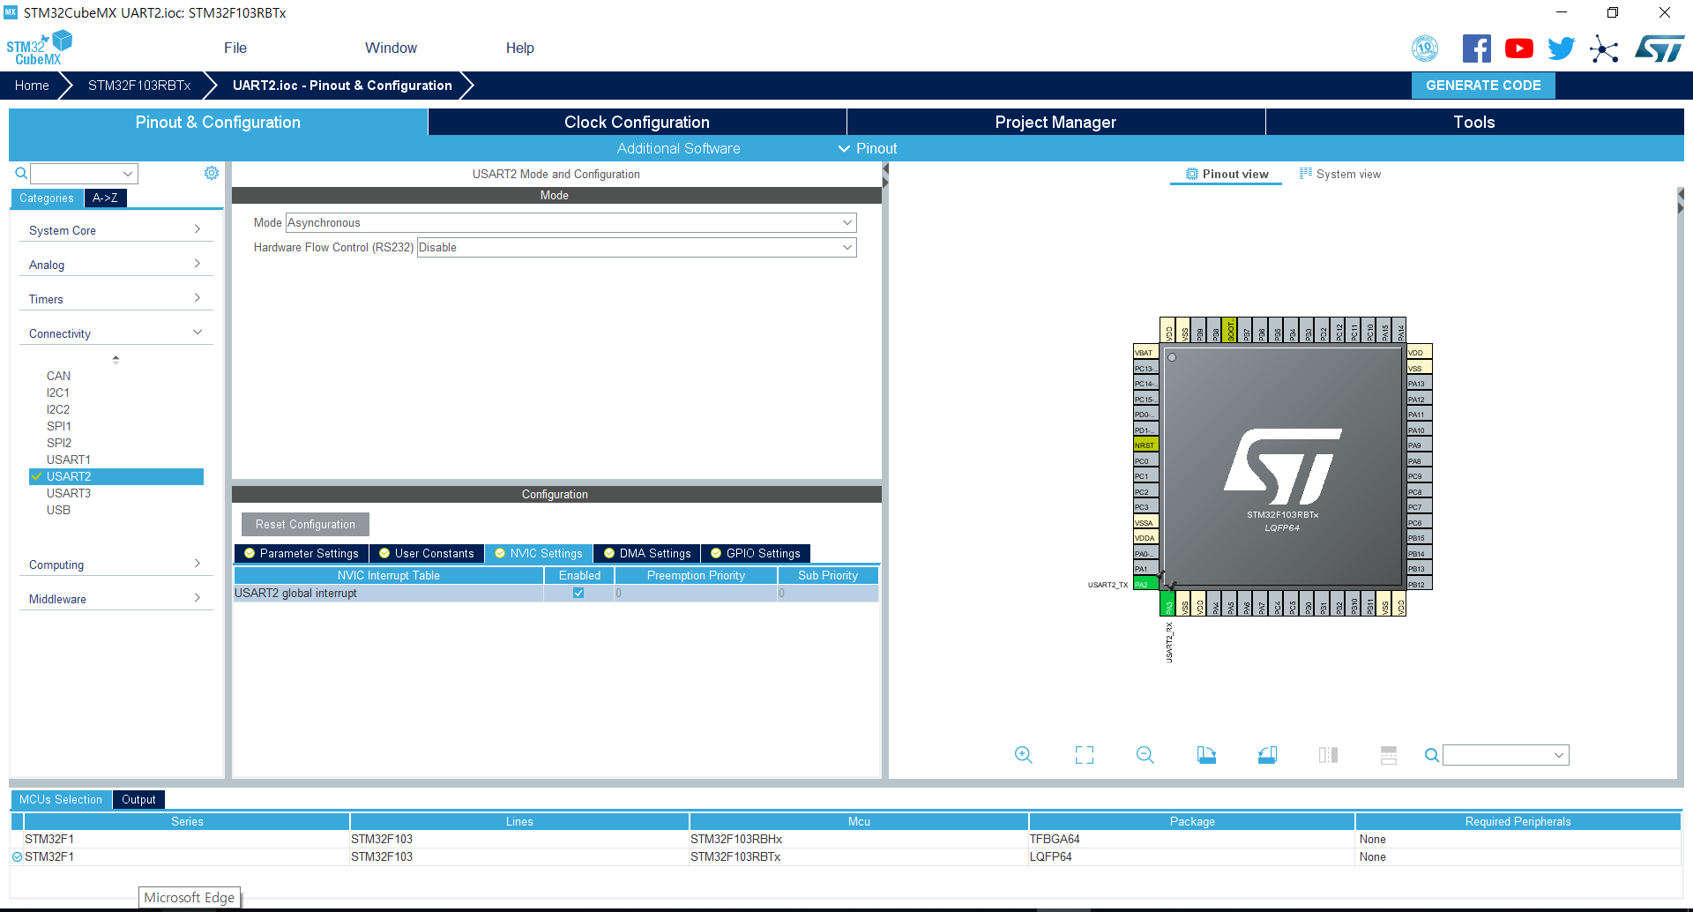
Task: Click the ST community network icon
Action: [1604, 49]
